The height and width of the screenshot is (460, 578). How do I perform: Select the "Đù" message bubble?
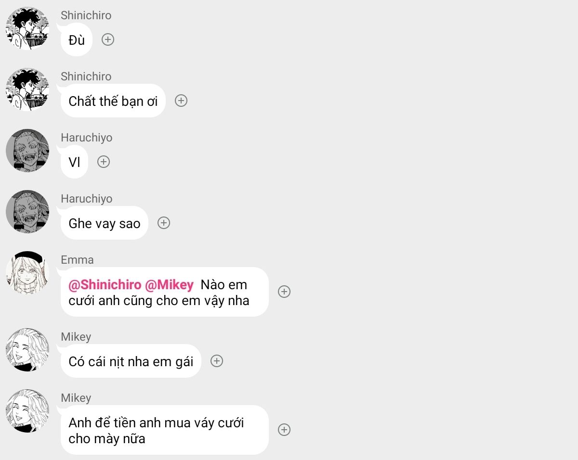click(x=77, y=40)
